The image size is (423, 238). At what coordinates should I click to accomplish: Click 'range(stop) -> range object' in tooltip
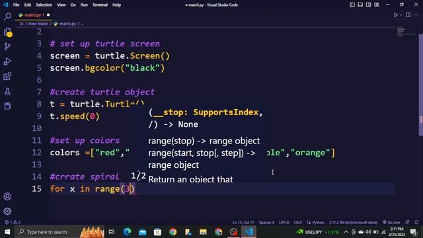point(204,141)
